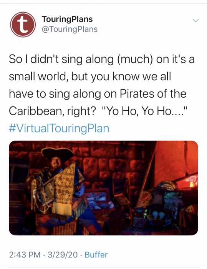The image size is (207, 269).
Task: Click the gold embroidered cloth in photo
Action: pos(63,189)
